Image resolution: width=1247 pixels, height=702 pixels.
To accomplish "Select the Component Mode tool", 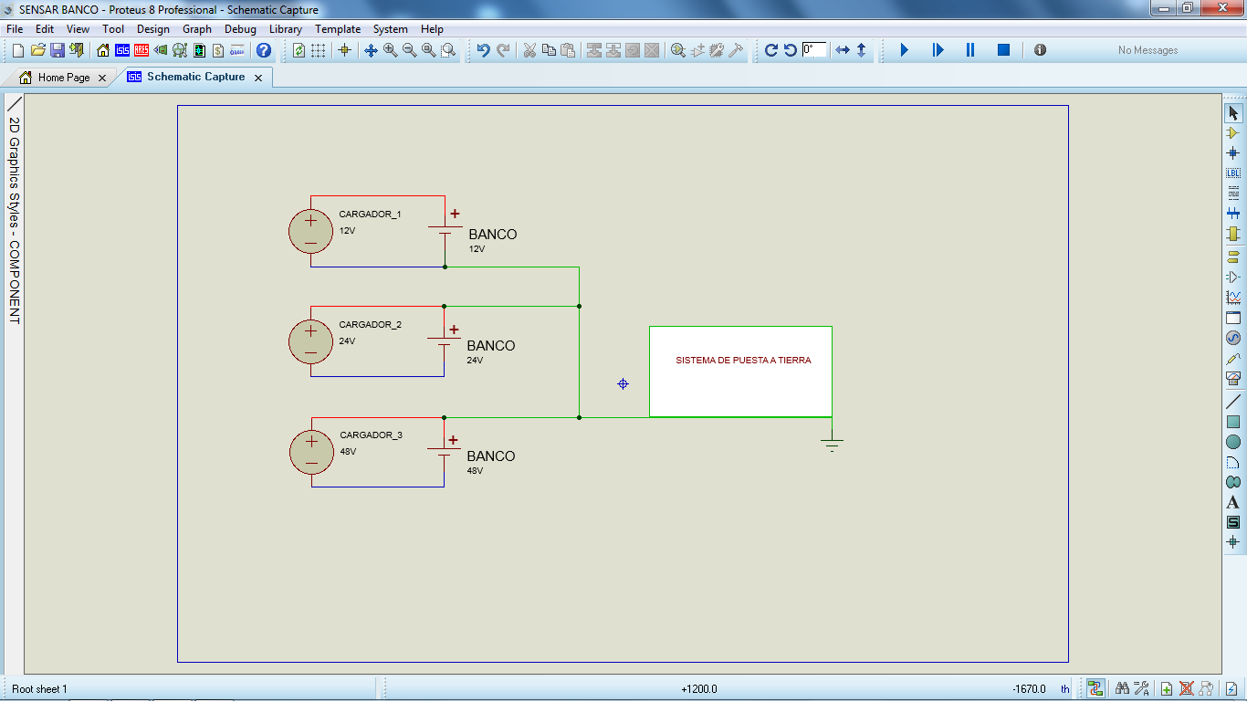I will pos(1233,133).
